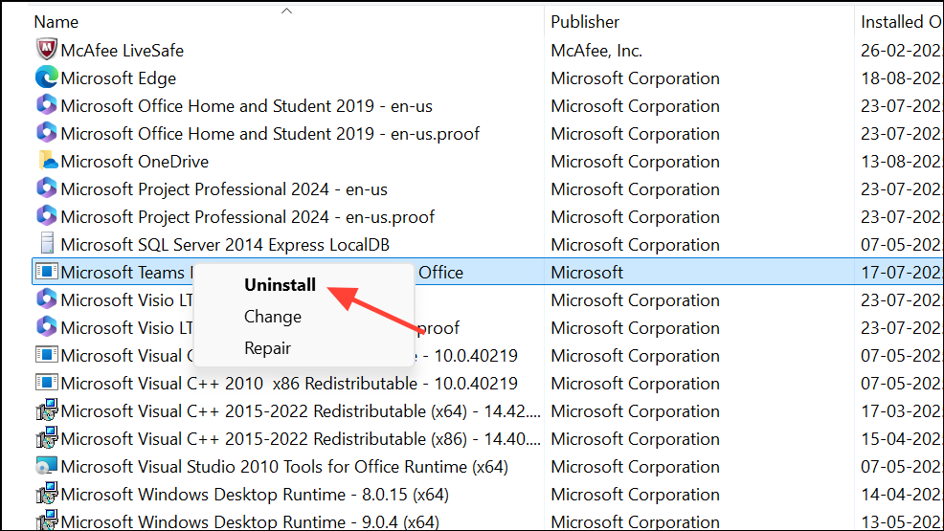
Task: Select the Microsoft OneDrive entry
Action: coord(135,161)
